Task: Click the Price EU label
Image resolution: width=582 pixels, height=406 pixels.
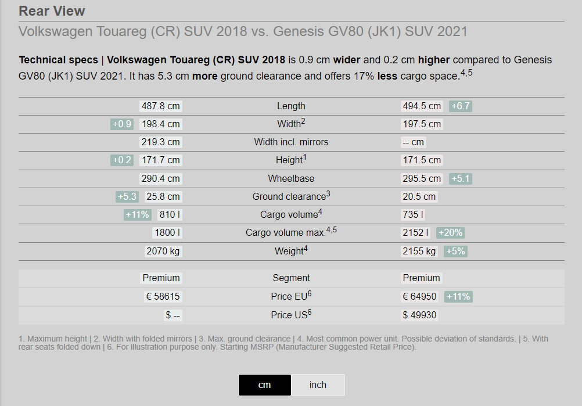Action: [291, 296]
